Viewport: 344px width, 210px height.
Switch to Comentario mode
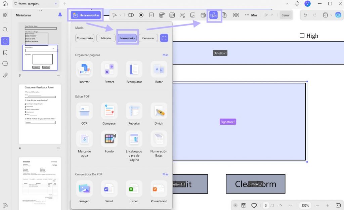(x=85, y=38)
